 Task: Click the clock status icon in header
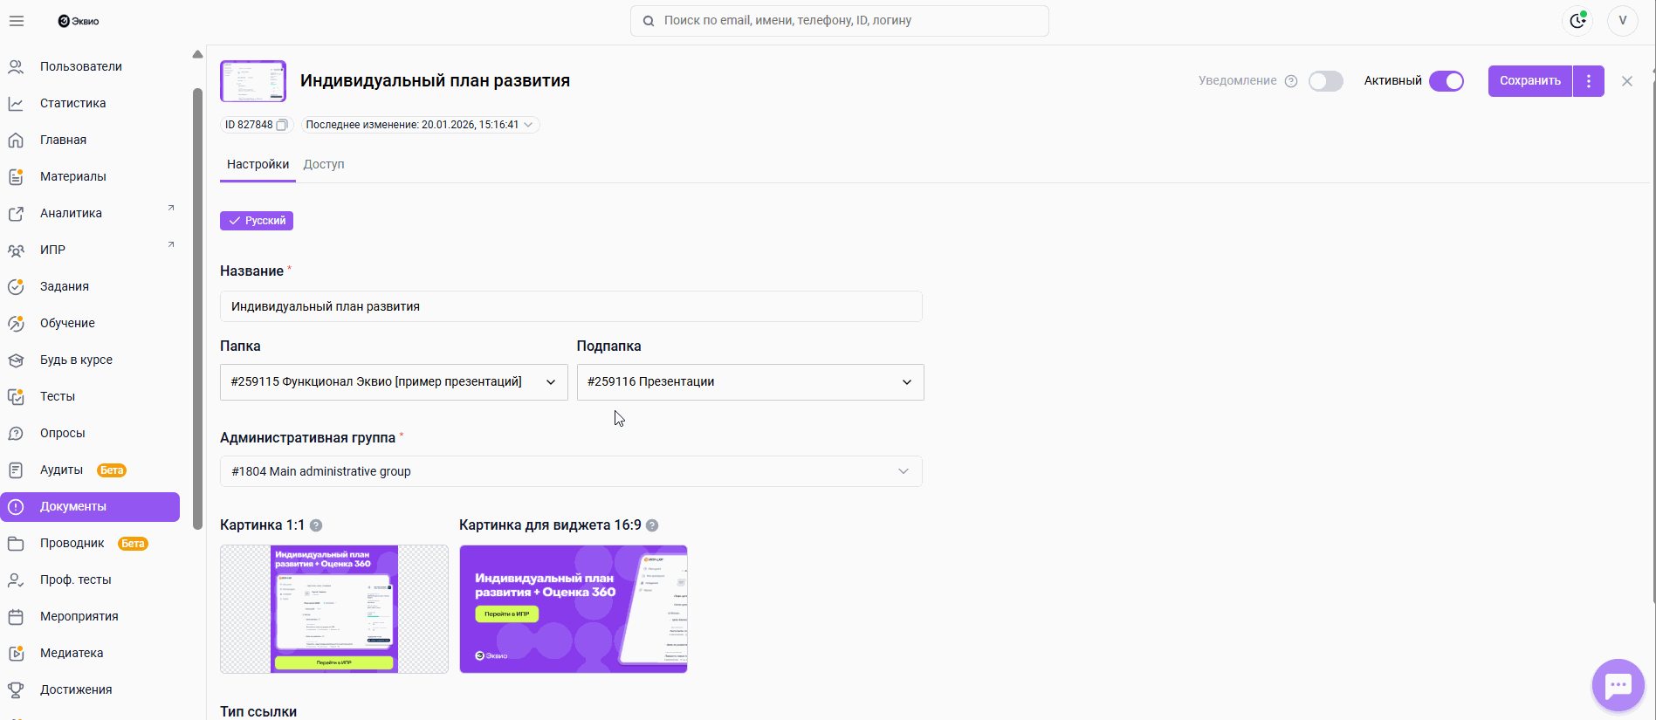coord(1577,21)
